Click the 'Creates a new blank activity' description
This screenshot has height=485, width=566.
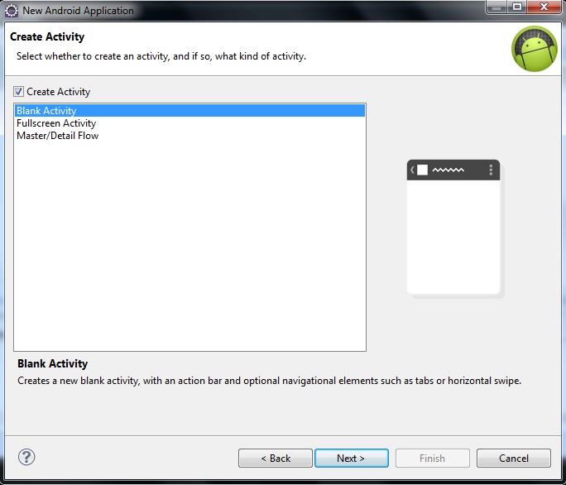click(269, 381)
